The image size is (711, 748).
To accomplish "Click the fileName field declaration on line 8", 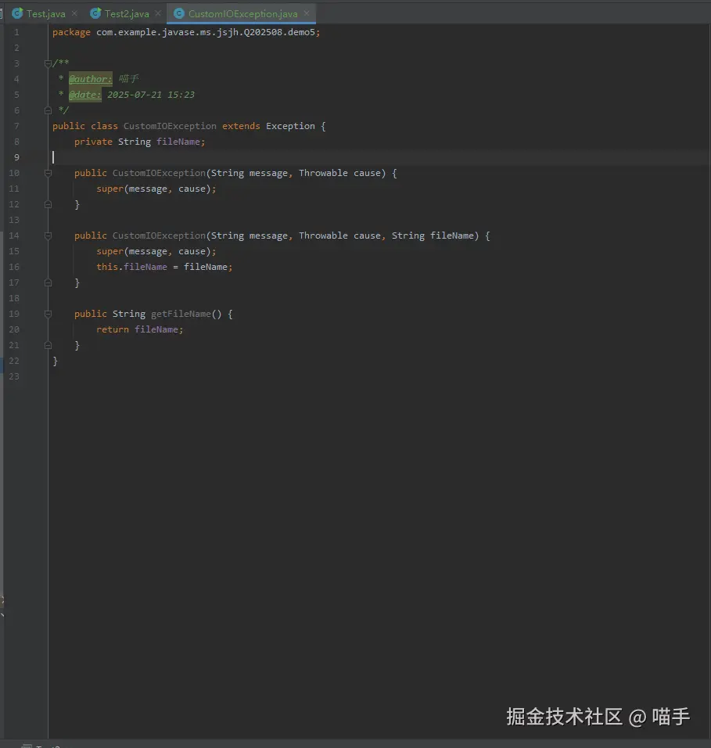I will (178, 142).
